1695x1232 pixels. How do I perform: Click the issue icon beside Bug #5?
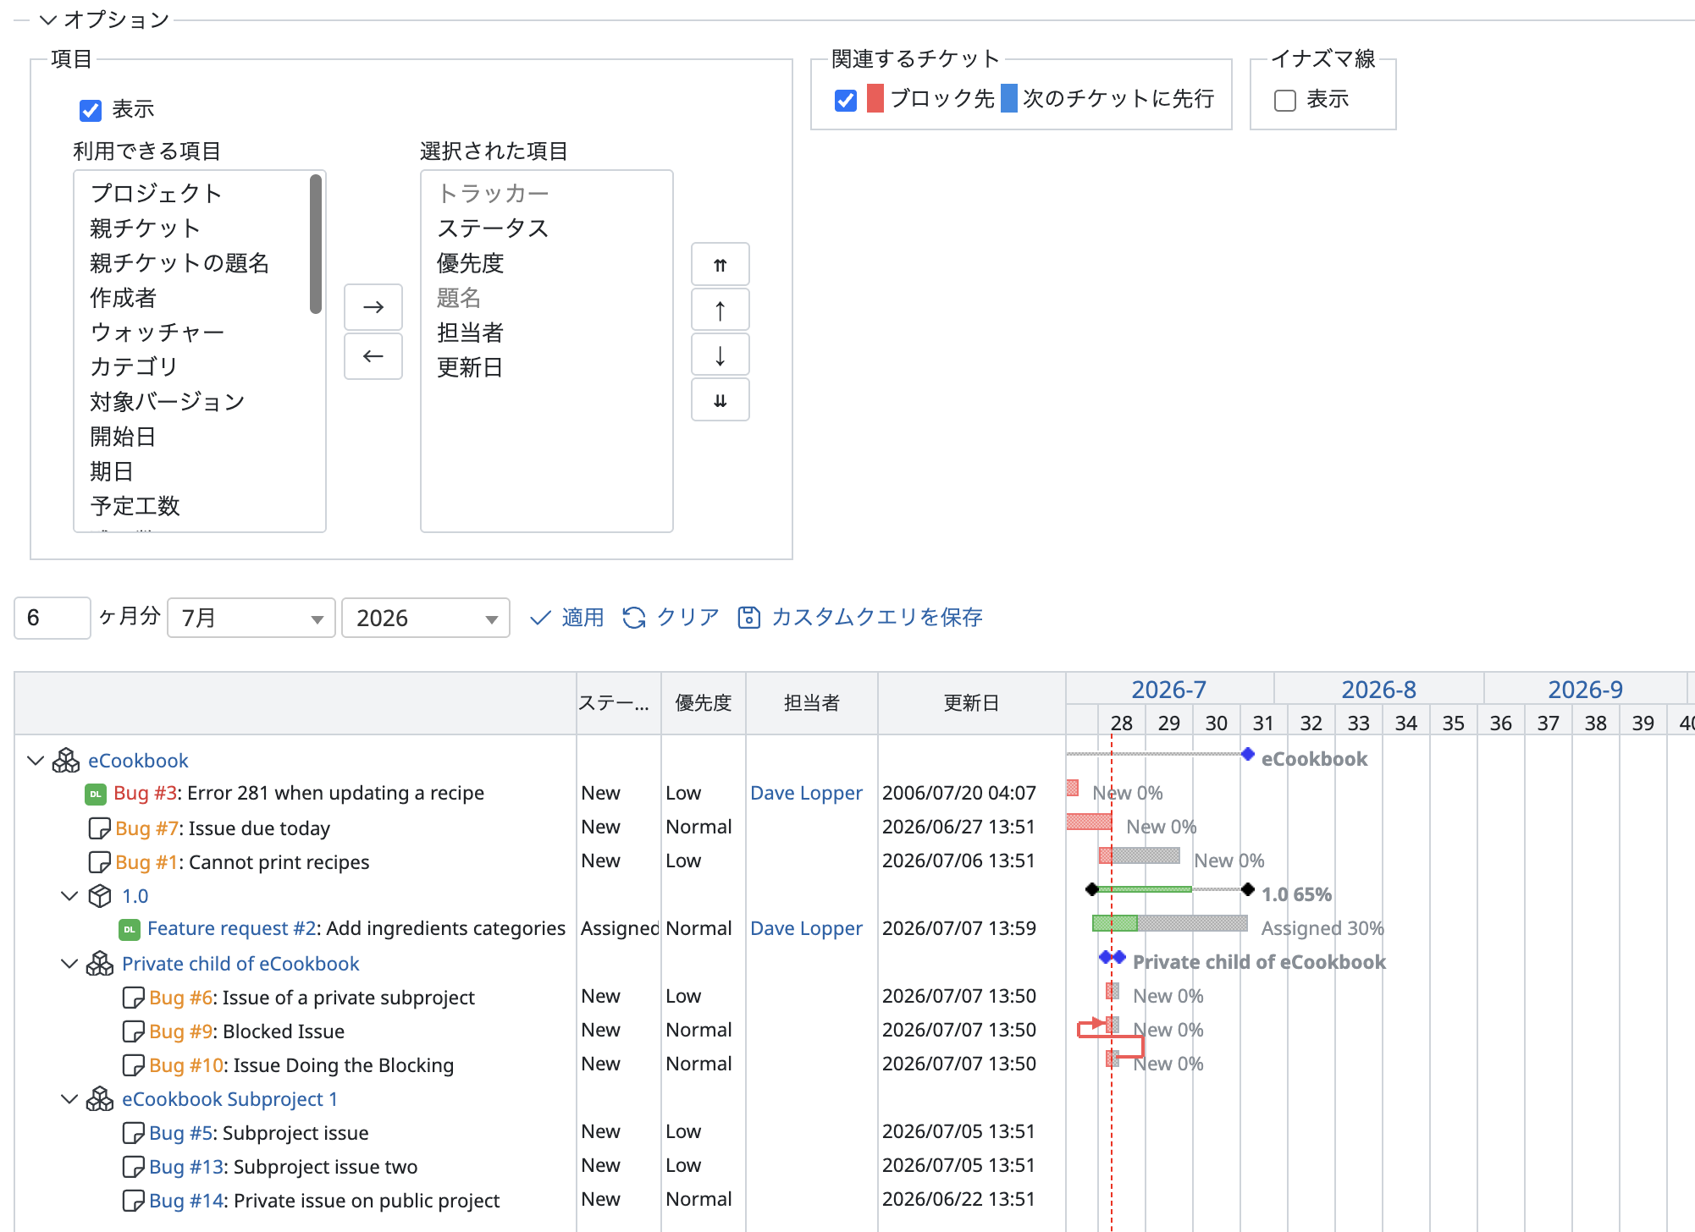point(134,1132)
